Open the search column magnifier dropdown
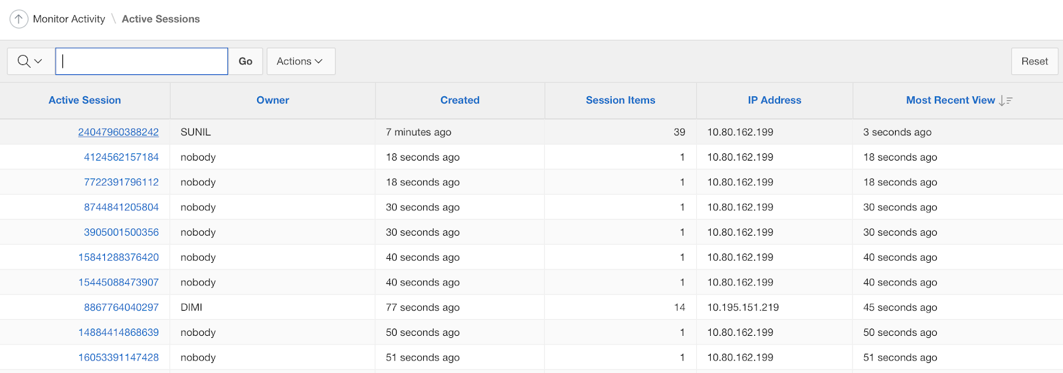Image resolution: width=1063 pixels, height=373 pixels. pyautogui.click(x=30, y=61)
